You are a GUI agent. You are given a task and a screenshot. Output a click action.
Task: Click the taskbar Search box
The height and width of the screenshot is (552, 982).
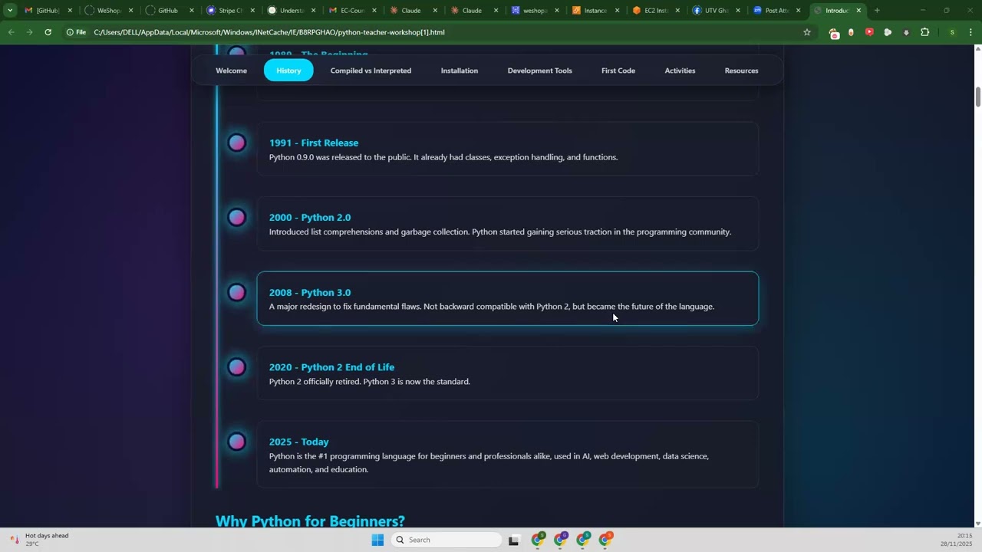coord(447,540)
